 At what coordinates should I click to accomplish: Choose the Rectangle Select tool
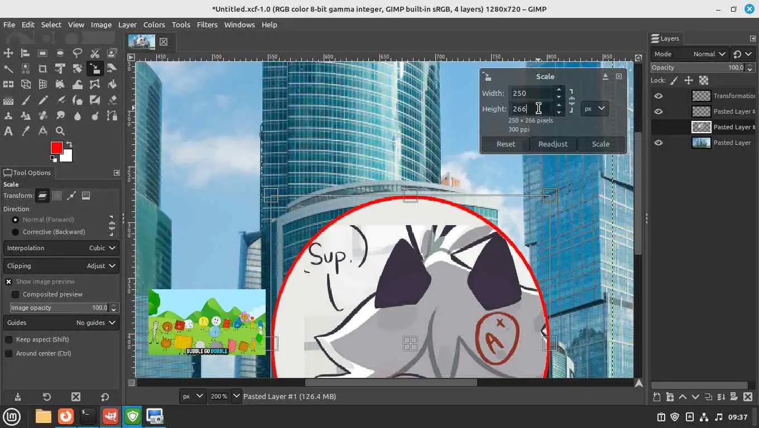coord(42,53)
